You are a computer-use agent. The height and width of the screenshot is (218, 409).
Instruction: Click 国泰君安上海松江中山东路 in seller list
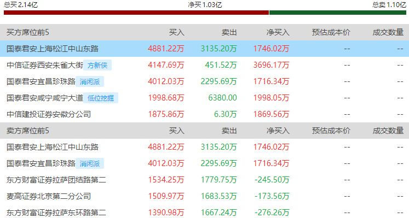point(53,147)
